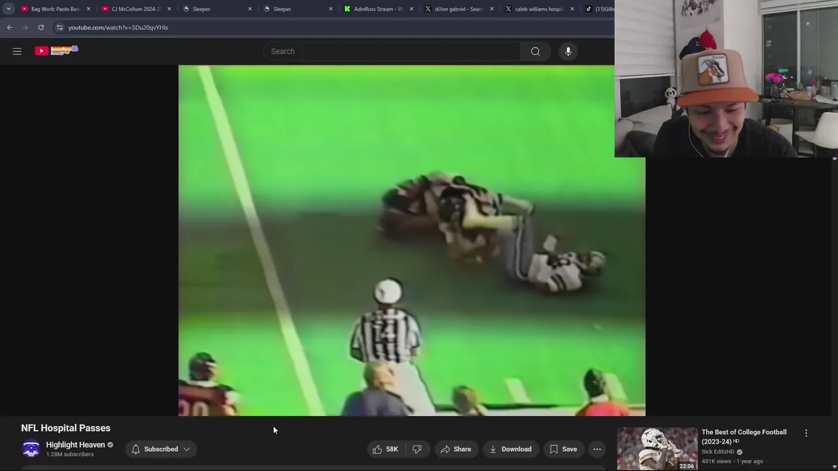Switch to the second Sleeper tab
Viewport: 838px width, 471px height.
pos(291,9)
